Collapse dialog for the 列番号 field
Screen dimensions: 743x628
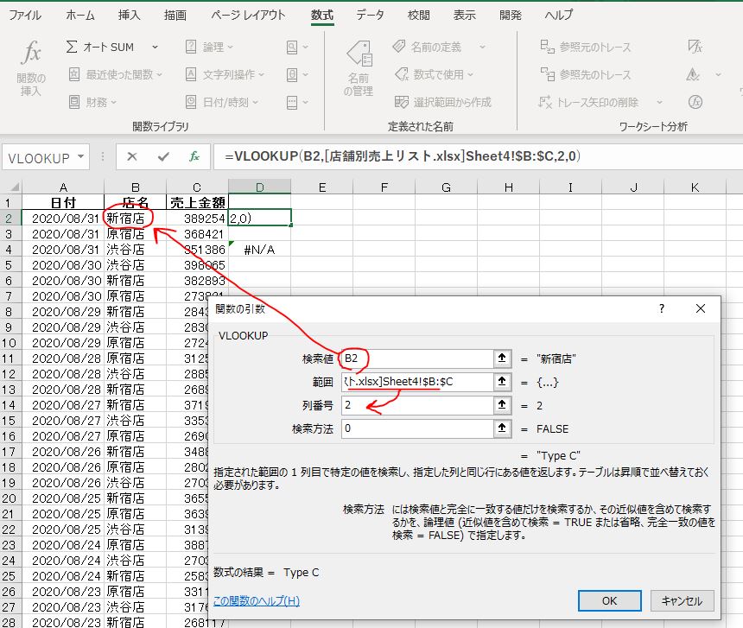tap(500, 405)
